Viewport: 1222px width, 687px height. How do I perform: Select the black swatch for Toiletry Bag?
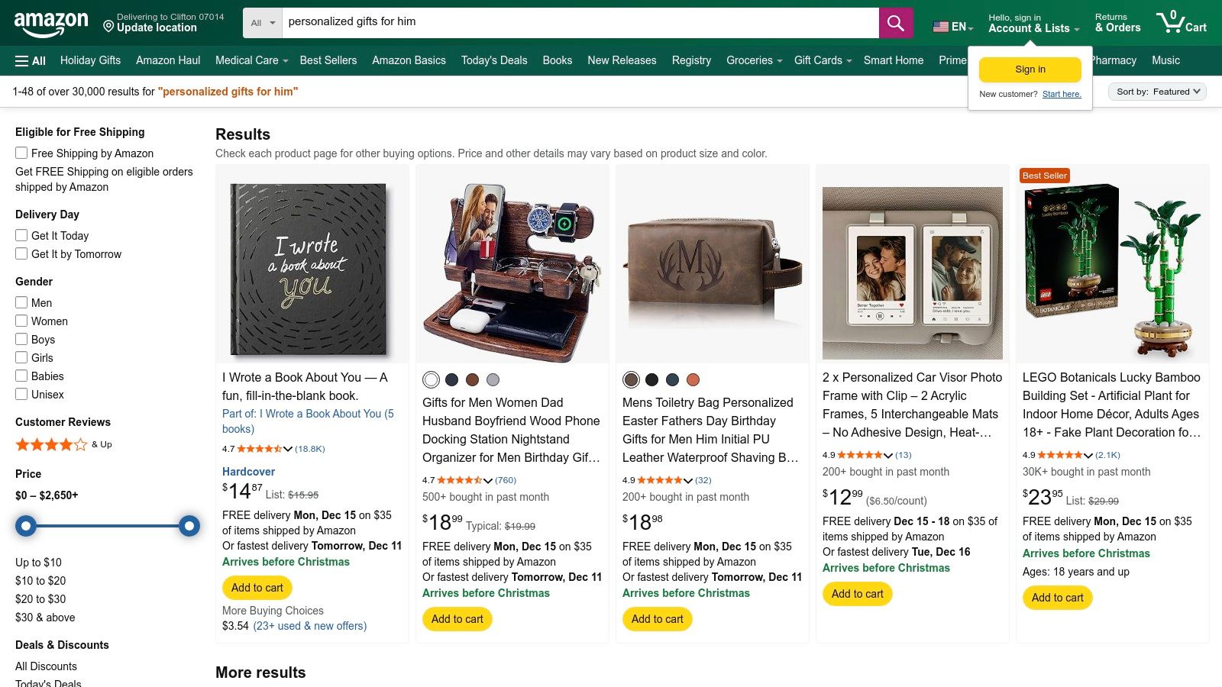(x=651, y=379)
